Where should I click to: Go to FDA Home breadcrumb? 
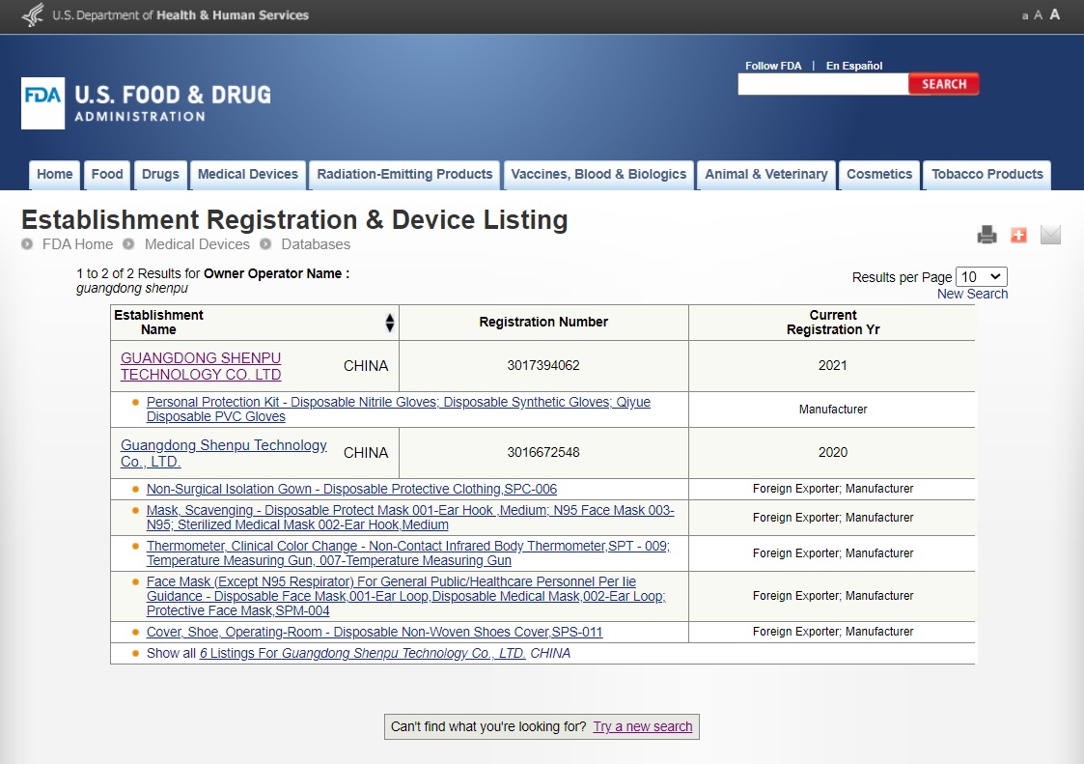click(77, 244)
